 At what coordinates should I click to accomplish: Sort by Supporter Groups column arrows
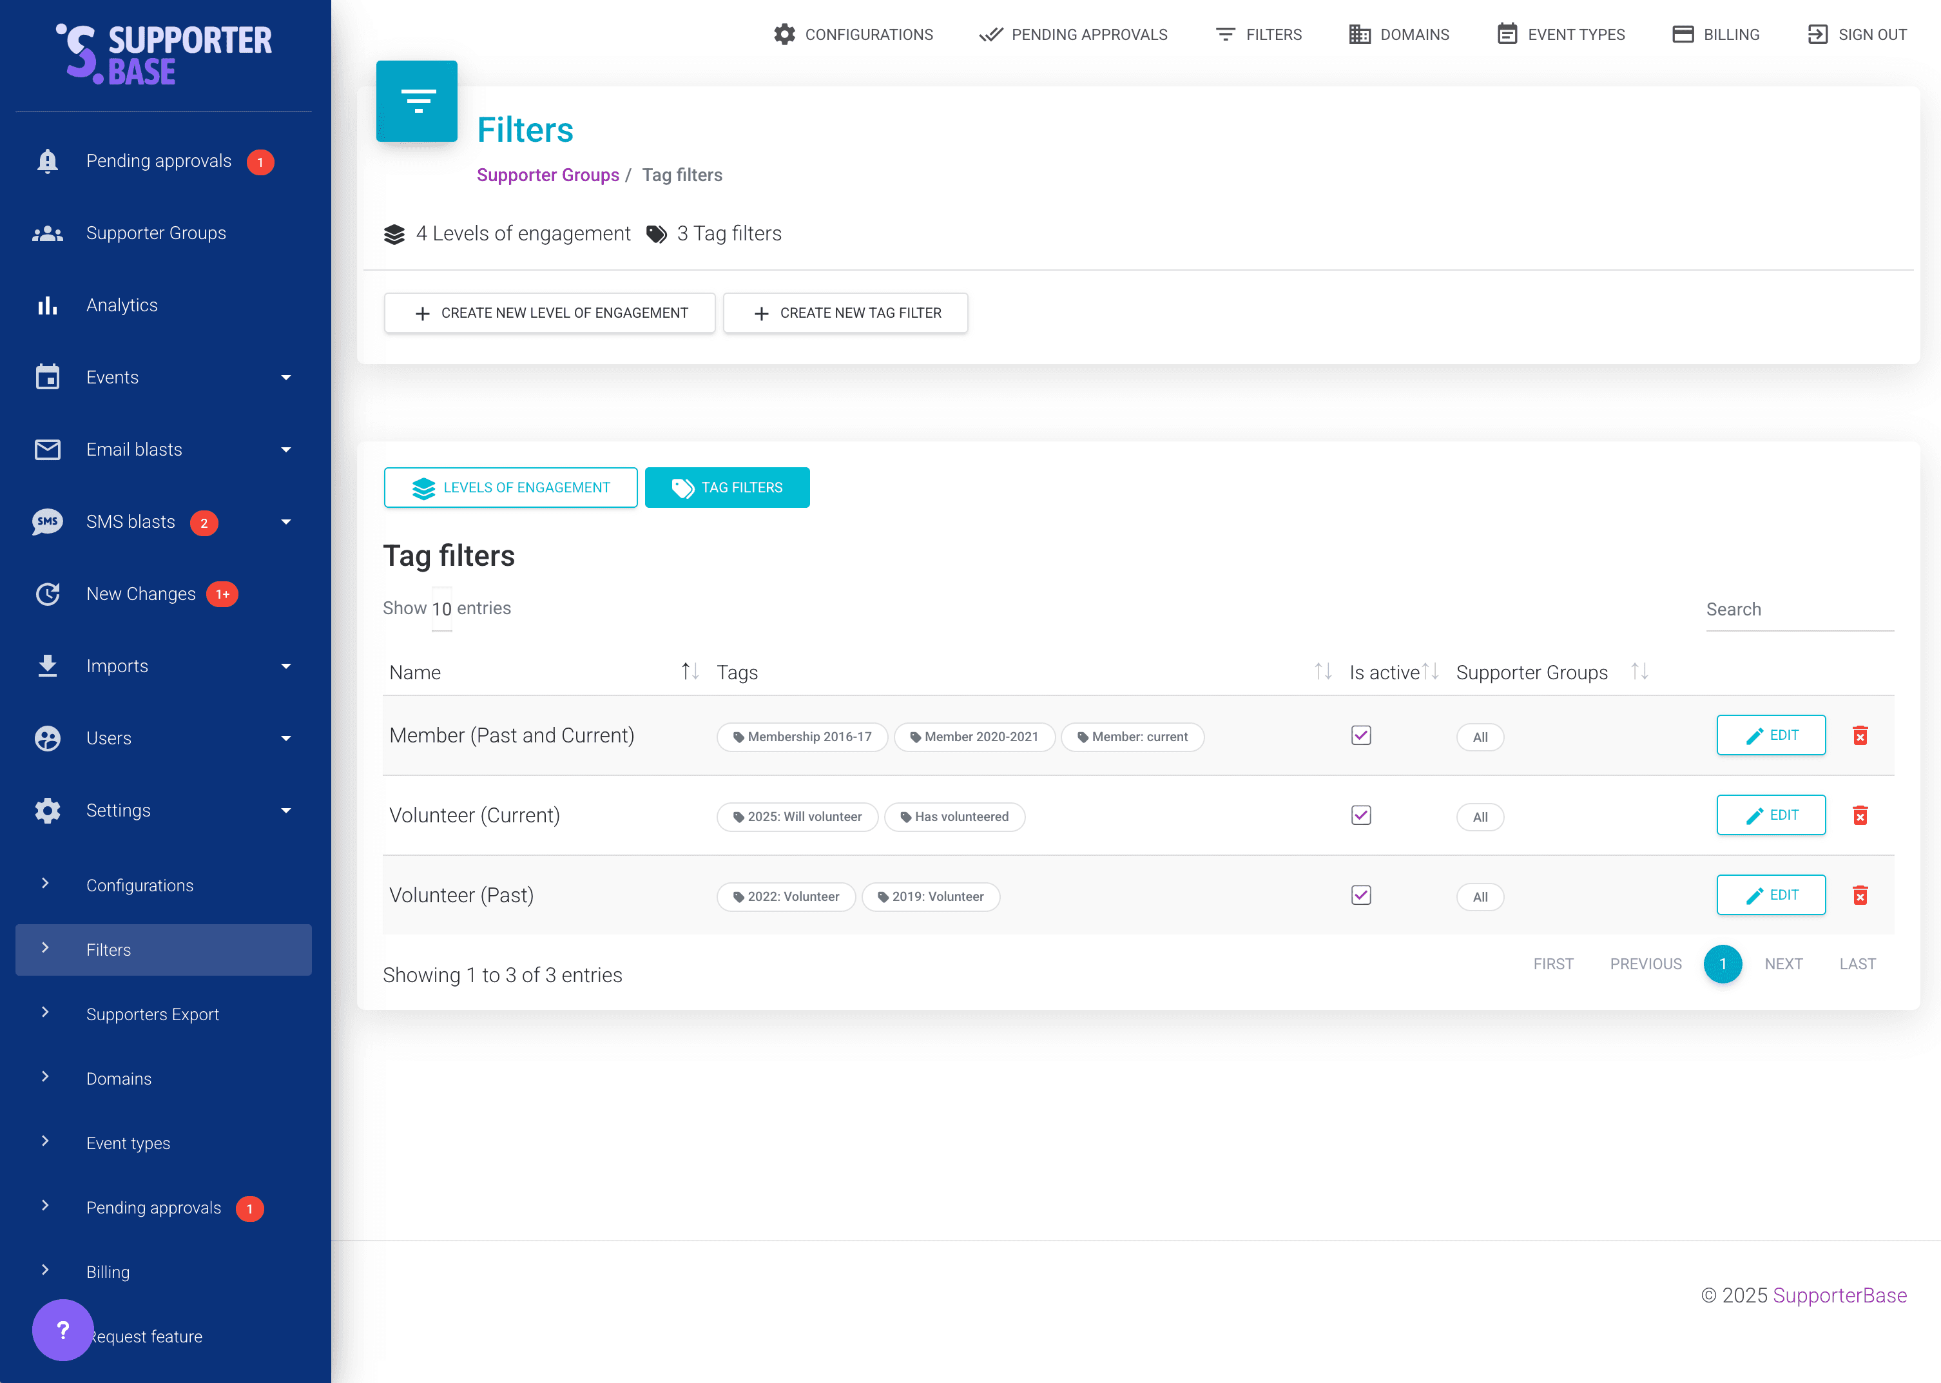coord(1639,672)
